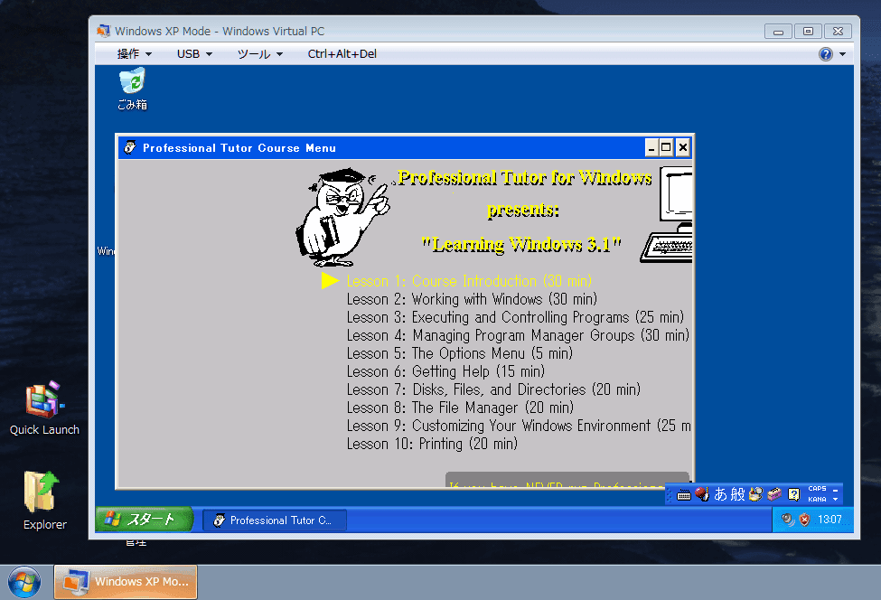Click Professional Tutor for Windows heading
This screenshot has width=881, height=600.
(525, 177)
